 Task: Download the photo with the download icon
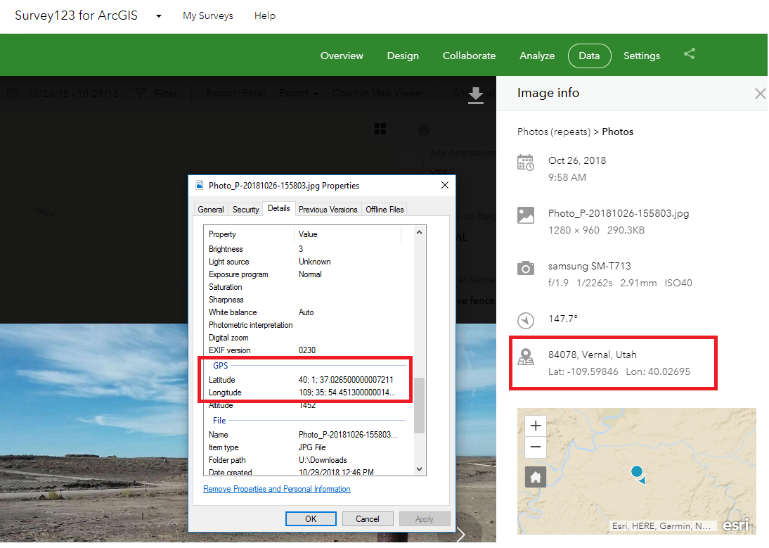(476, 96)
